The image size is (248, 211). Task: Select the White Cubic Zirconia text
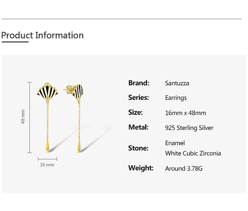pyautogui.click(x=193, y=153)
